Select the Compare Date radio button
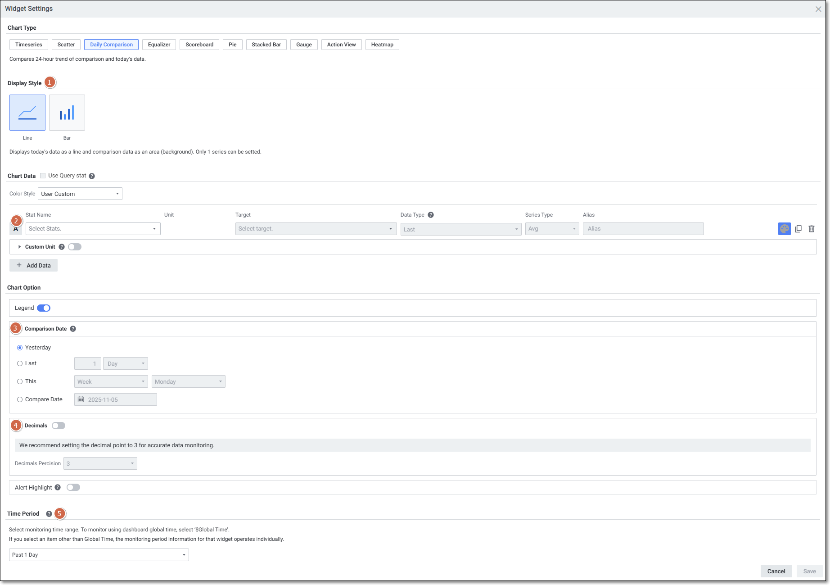 (20, 399)
